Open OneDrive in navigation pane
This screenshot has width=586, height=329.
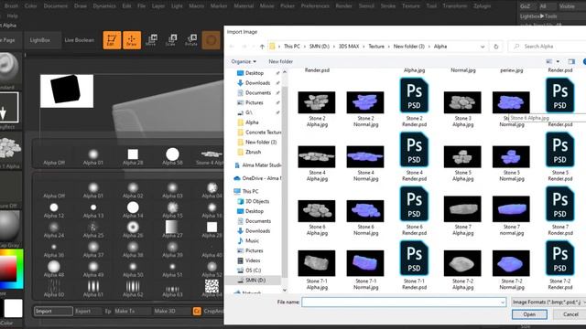[258, 178]
